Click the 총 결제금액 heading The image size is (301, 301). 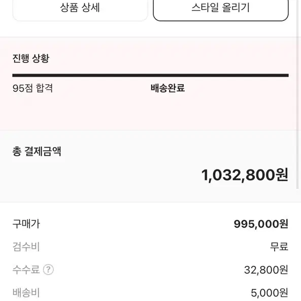[37, 151]
